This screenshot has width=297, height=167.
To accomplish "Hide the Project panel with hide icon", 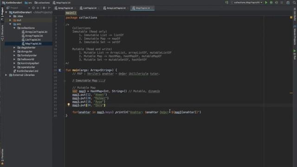I will click(x=50, y=8).
